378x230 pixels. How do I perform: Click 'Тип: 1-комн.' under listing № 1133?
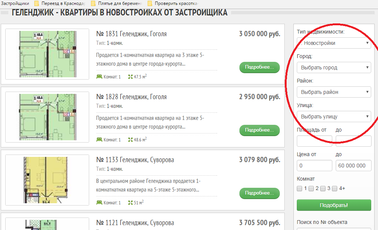[110, 169]
